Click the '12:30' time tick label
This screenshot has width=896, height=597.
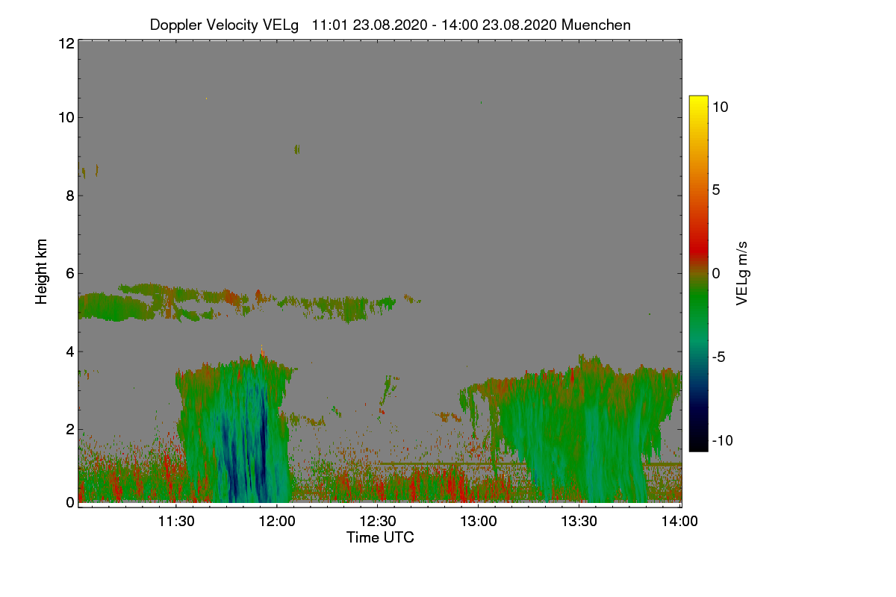(378, 522)
